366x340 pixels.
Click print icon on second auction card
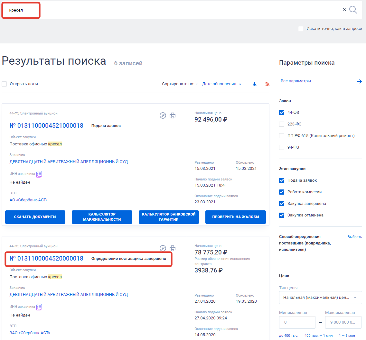pos(173,248)
